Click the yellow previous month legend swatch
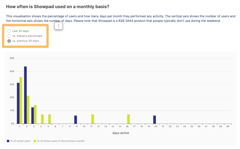Viewport: 240px width, 149px height. (x=34, y=141)
